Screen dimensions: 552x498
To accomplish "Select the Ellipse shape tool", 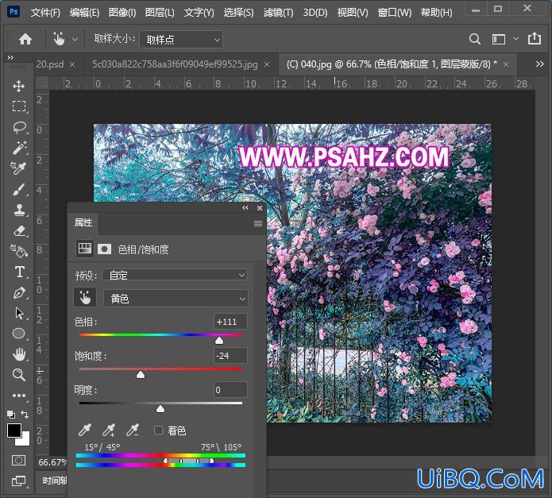I will click(x=18, y=334).
